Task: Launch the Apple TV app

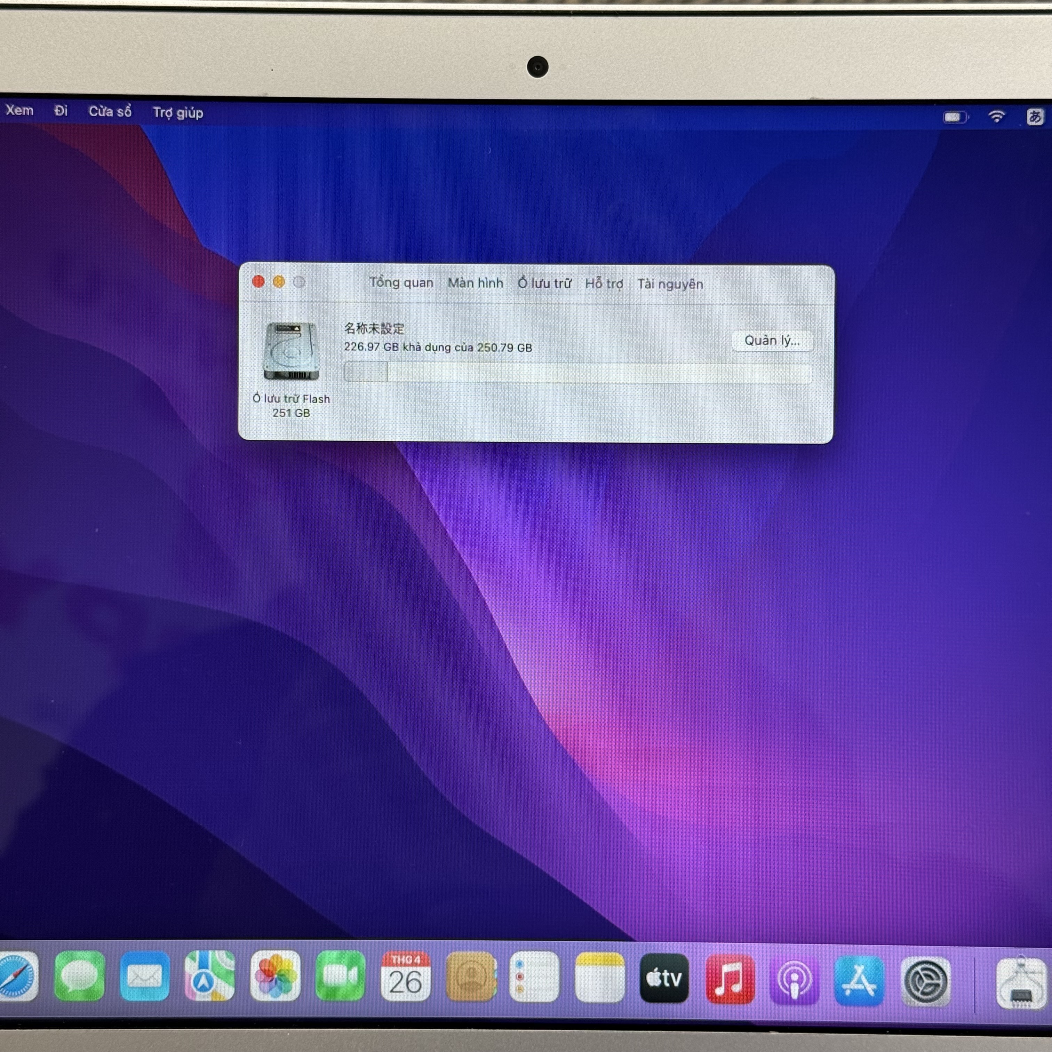Action: point(664,979)
